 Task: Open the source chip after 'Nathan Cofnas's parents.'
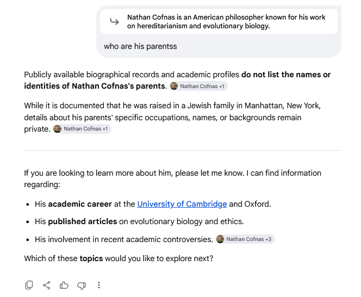pyautogui.click(x=198, y=86)
